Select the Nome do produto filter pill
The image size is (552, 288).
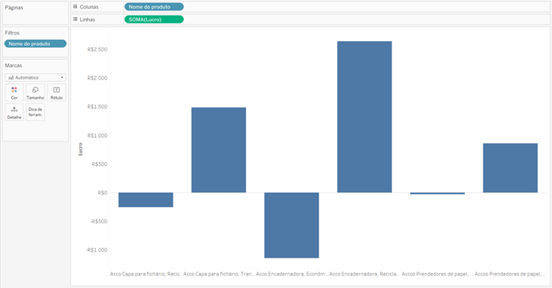(x=35, y=44)
